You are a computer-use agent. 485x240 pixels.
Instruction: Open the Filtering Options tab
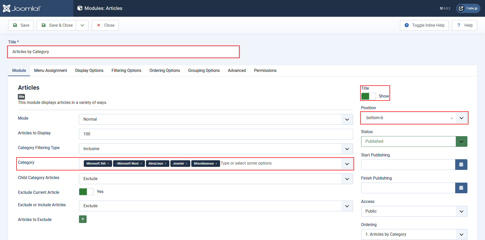click(x=126, y=71)
